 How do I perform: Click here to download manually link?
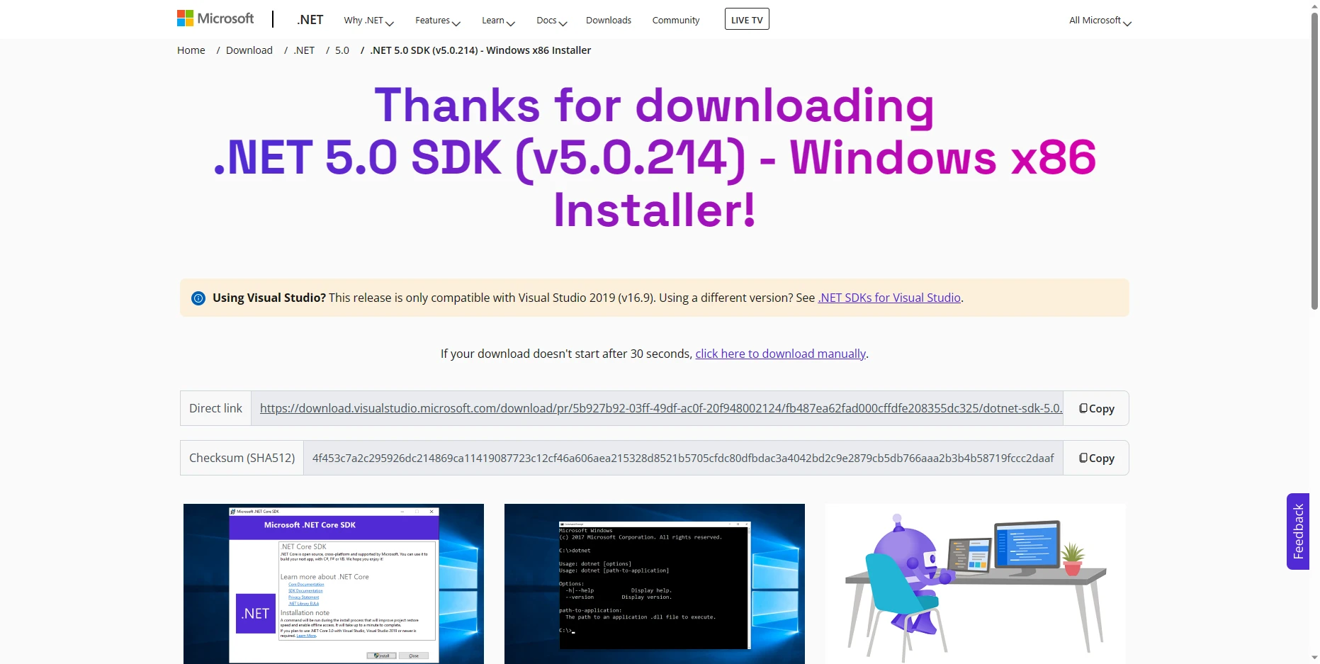(x=781, y=354)
